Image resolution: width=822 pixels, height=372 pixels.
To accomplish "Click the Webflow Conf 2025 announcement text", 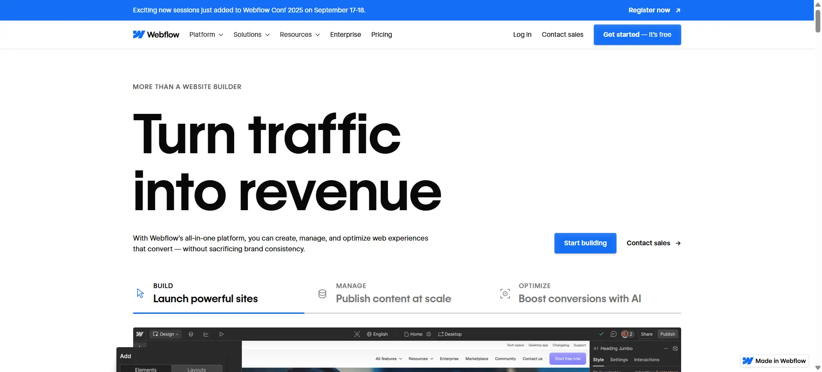I will point(249,10).
